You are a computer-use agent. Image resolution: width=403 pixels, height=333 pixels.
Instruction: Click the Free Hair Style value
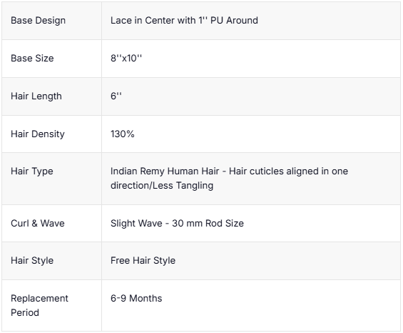tap(143, 261)
